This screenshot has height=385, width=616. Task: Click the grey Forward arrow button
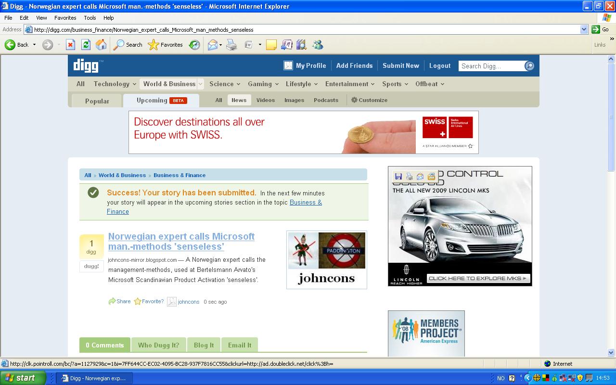tap(47, 45)
